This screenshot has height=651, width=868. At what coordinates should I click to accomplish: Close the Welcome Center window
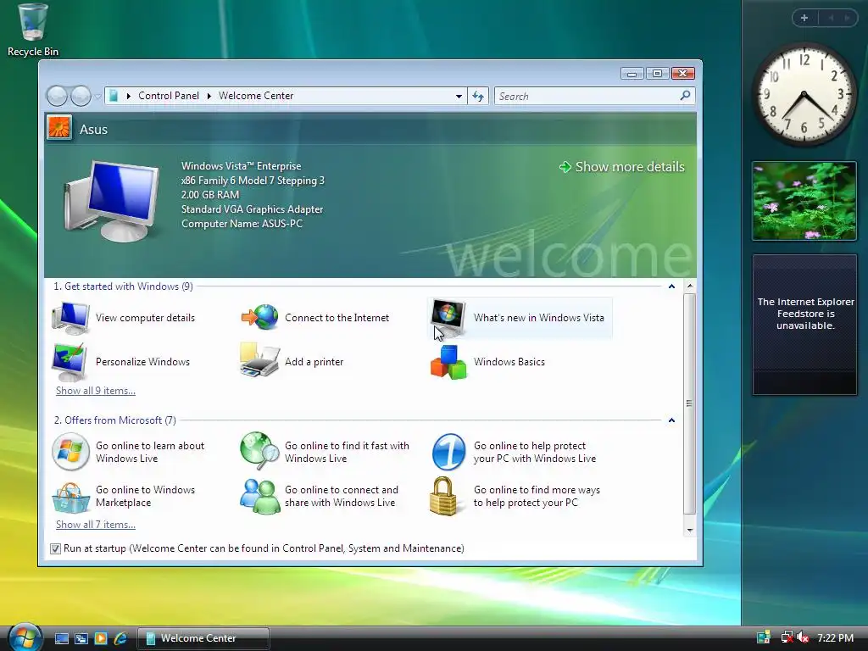[x=682, y=74]
